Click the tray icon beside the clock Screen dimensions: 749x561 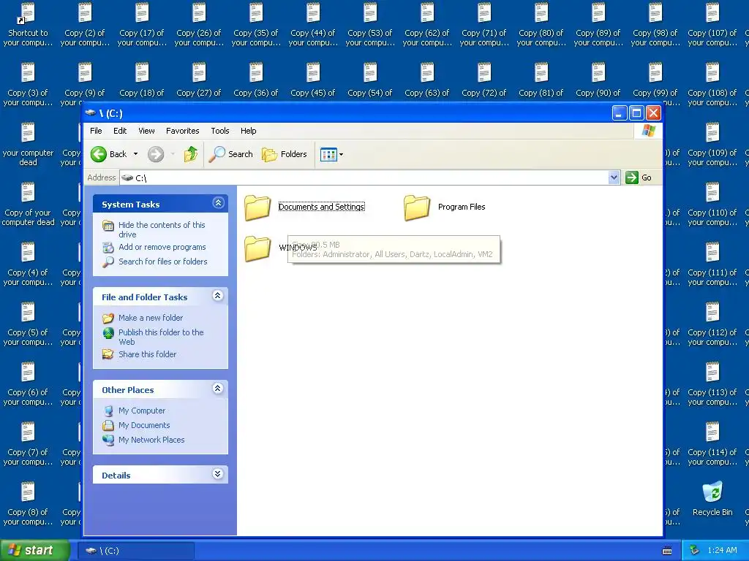[x=694, y=551]
